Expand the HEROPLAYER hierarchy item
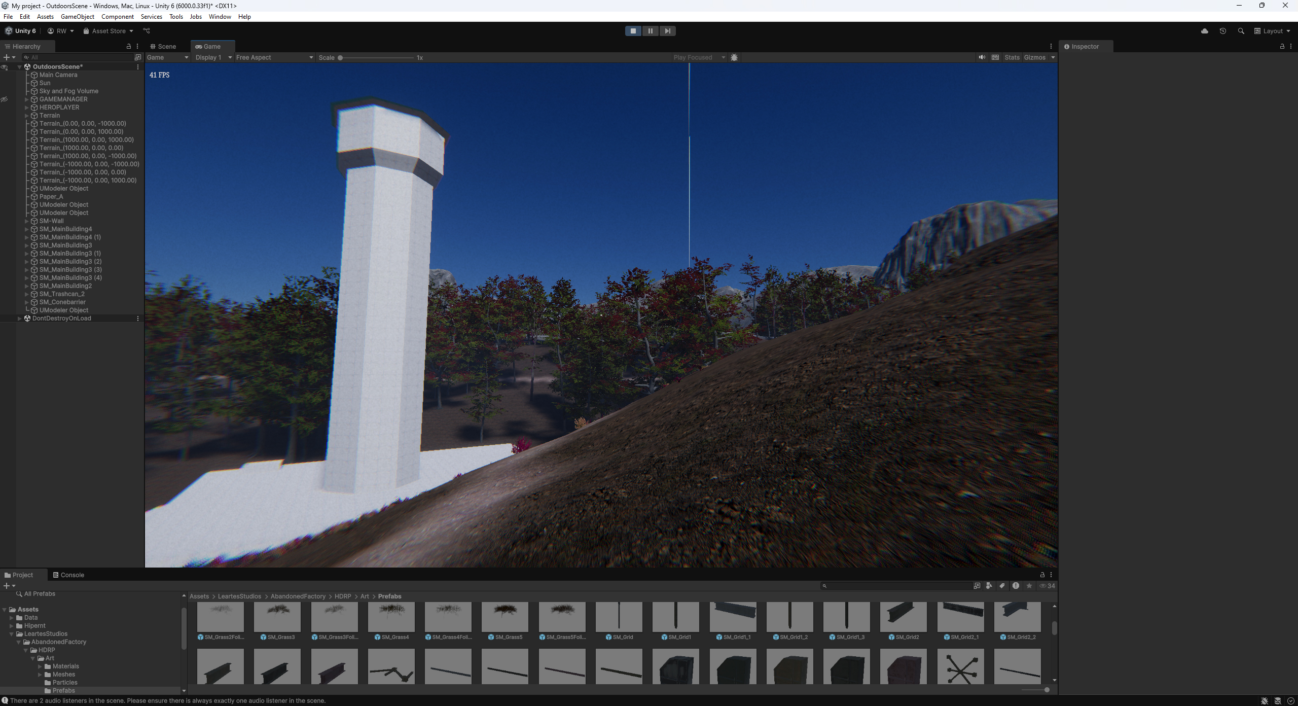The width and height of the screenshot is (1298, 706). [x=27, y=108]
